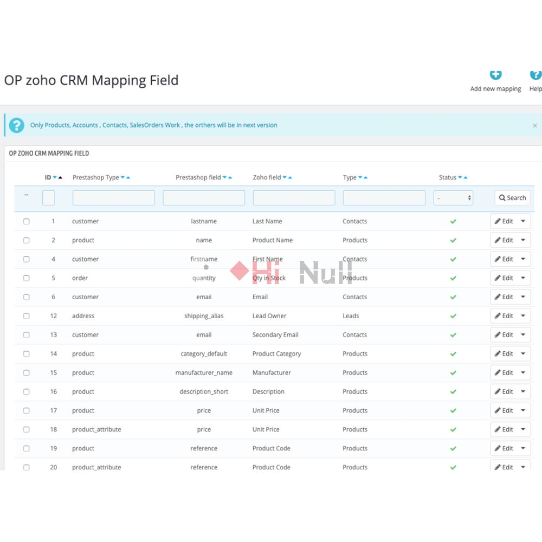Image resolution: width=542 pixels, height=542 pixels.
Task: Focus the Prestashop field filter input
Action: pyautogui.click(x=204, y=198)
